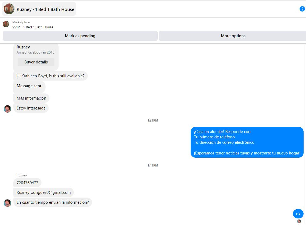Click the Ruzneyrodriguez0@gmail.com email message

pos(44,192)
